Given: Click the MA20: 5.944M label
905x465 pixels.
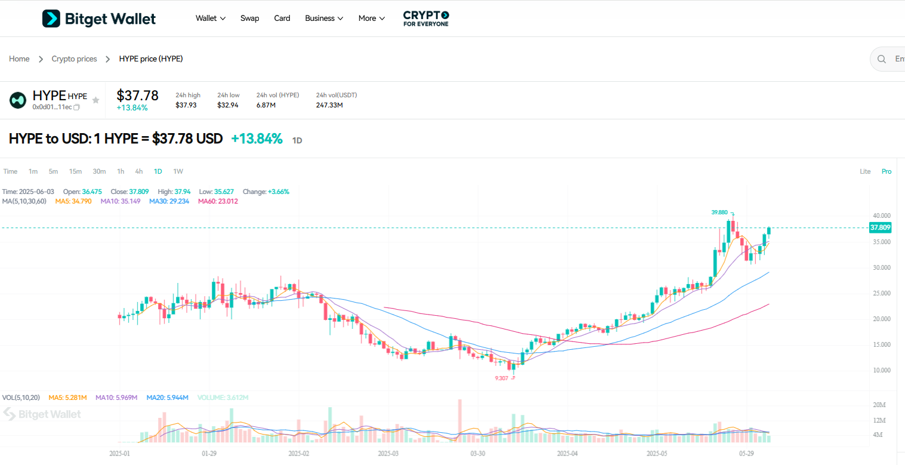Looking at the screenshot, I should click(x=167, y=398).
